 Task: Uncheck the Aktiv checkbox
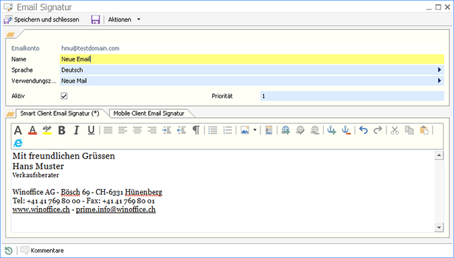tap(64, 96)
